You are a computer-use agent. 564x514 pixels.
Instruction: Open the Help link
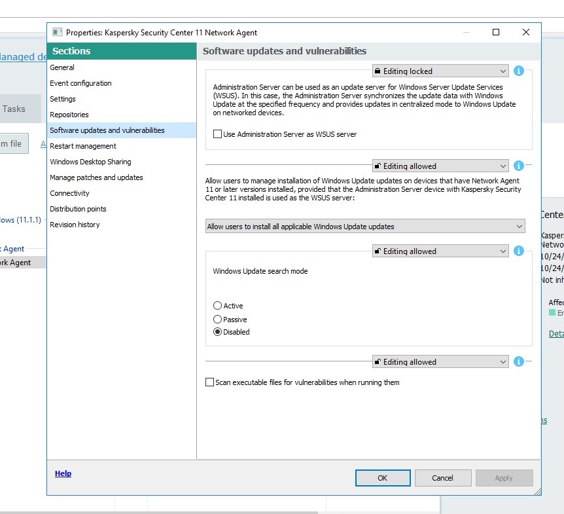[63, 473]
